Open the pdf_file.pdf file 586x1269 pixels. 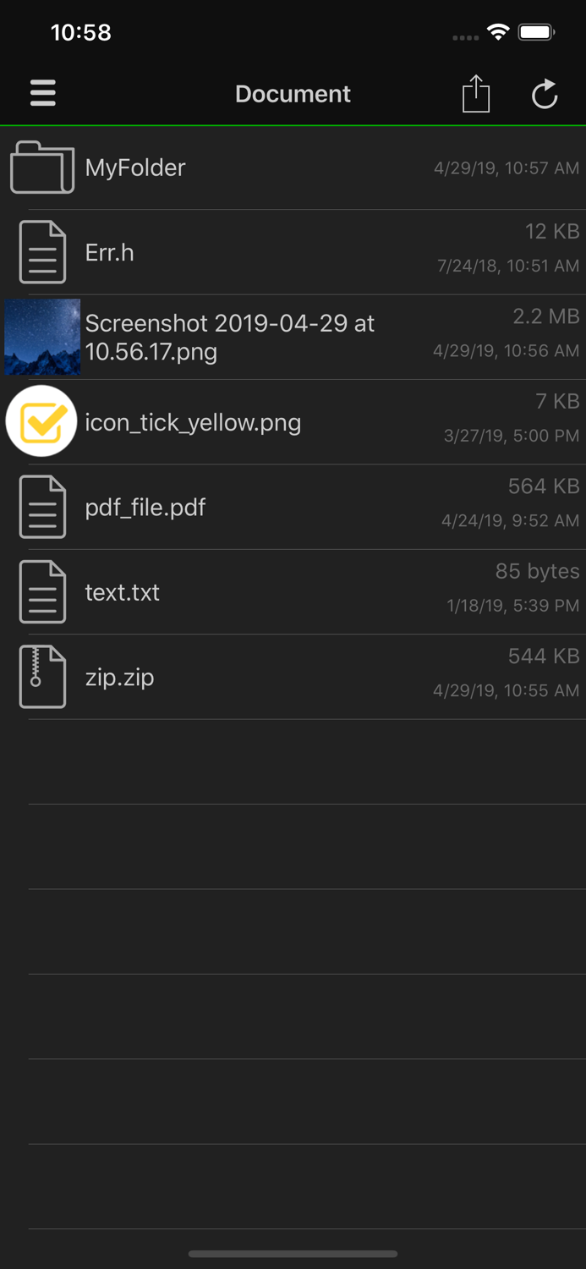(x=254, y=506)
